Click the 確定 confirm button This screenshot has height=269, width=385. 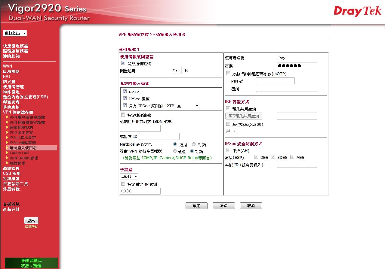pyautogui.click(x=196, y=206)
